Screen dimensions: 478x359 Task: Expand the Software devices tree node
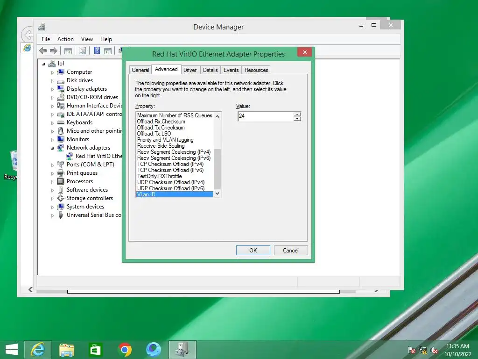[52, 190]
